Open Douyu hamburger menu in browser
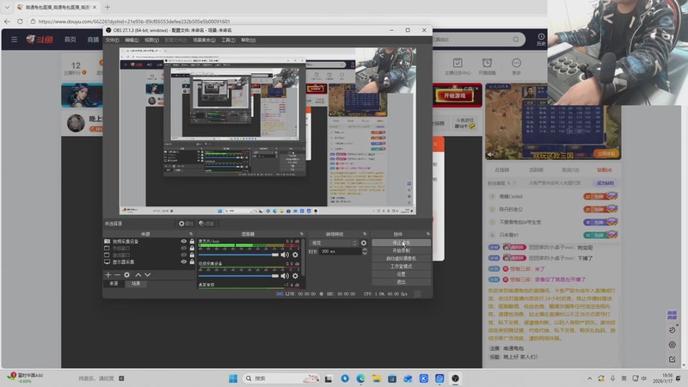This screenshot has height=387, width=688. [14, 40]
